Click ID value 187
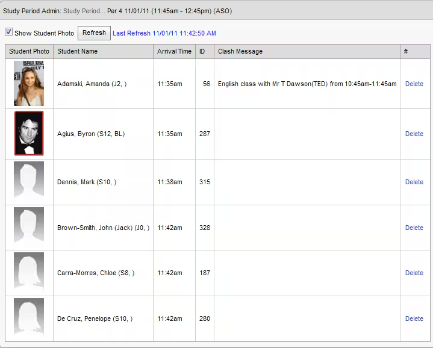Viewport: 433px width, 348px height. (x=205, y=273)
